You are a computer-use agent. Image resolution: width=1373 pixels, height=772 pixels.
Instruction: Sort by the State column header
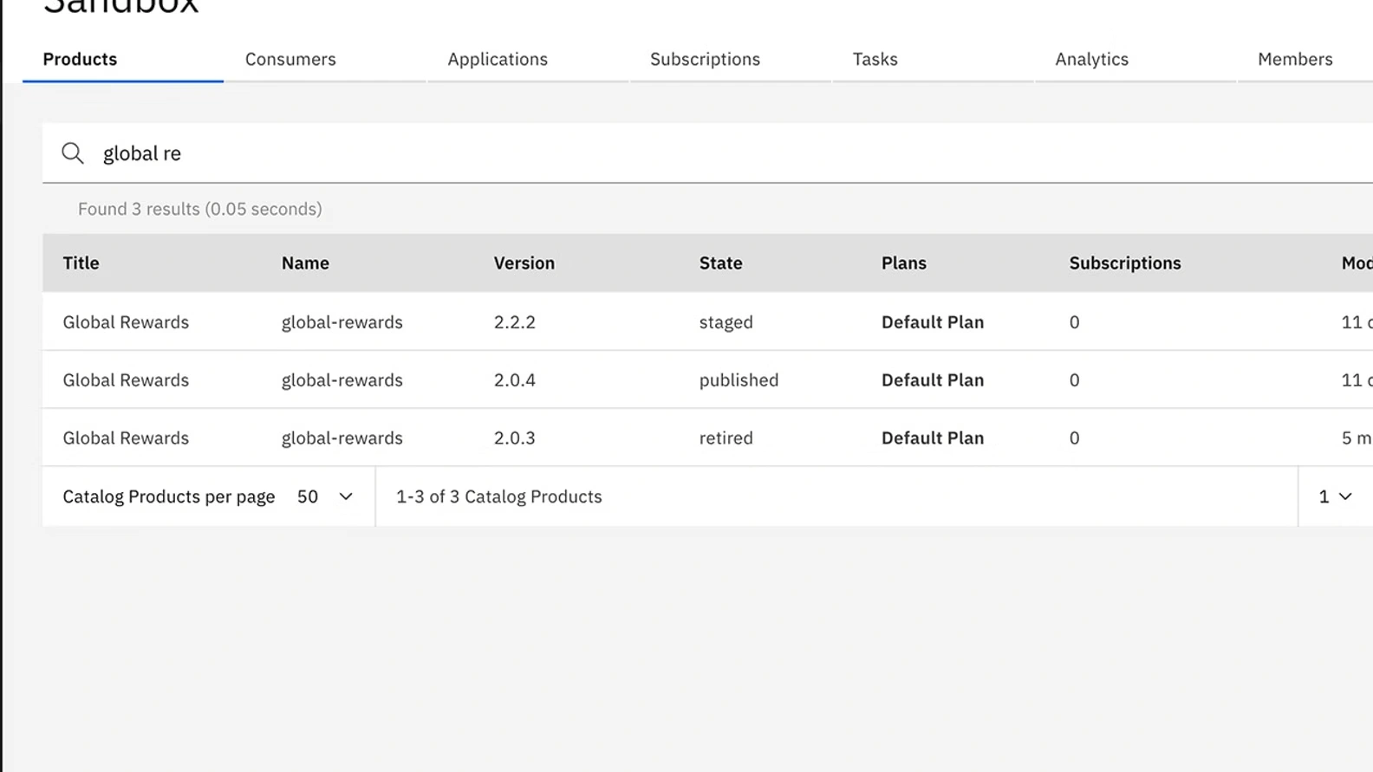(x=720, y=263)
